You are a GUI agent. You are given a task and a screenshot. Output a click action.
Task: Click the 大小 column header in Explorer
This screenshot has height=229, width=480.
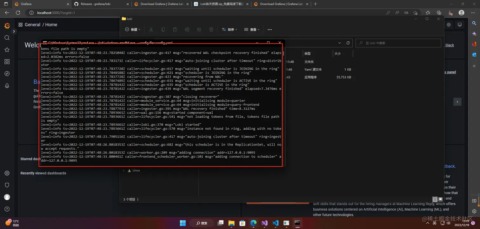point(337,54)
